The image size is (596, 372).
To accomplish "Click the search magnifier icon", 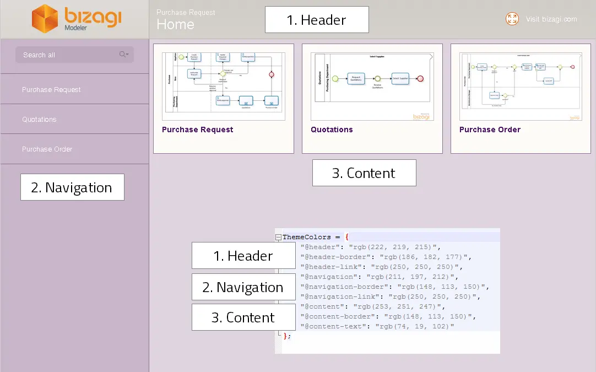I will (x=122, y=55).
